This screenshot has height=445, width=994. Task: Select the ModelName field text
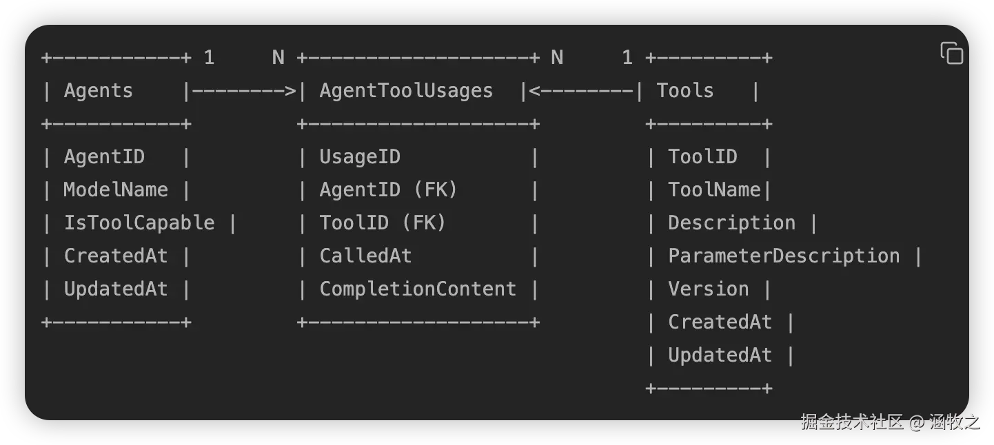116,190
